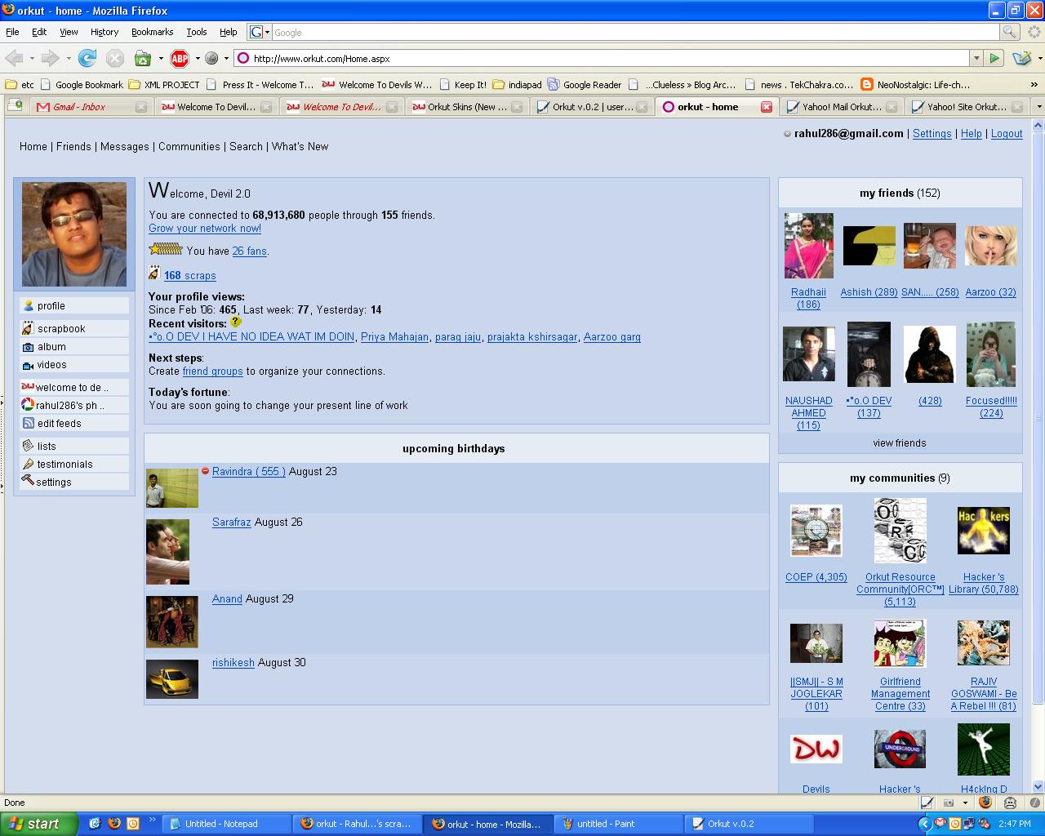1045x836 pixels.
Task: Click the monkey face status bar icon
Action: tap(1010, 803)
